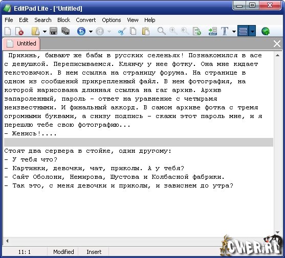Screen dimensions: 285x258
Task: Select the Untitled tab
Action: 21,44
